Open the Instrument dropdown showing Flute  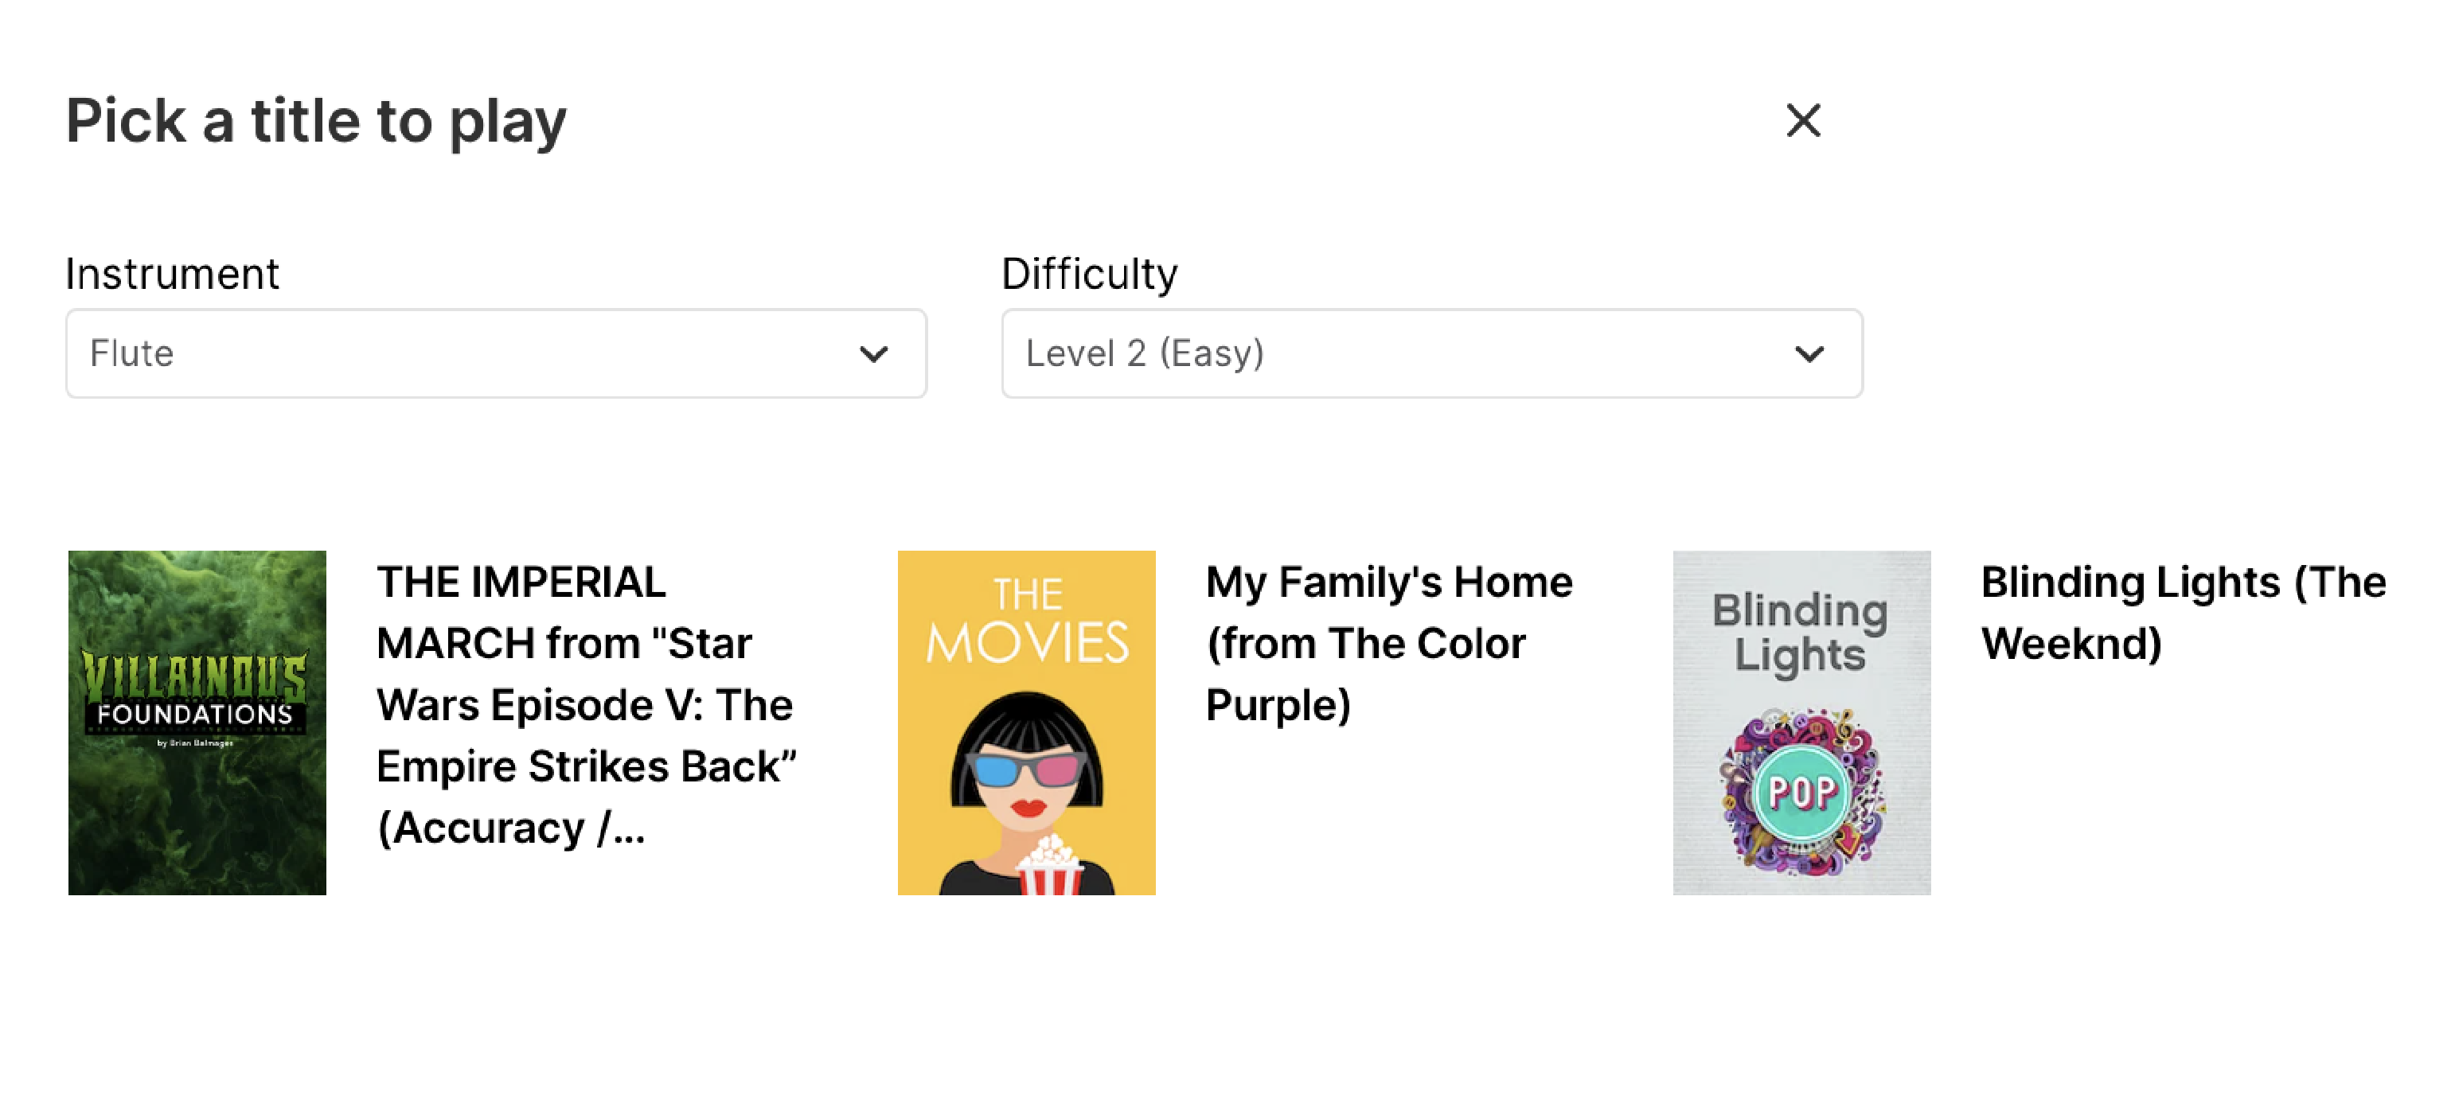(496, 353)
